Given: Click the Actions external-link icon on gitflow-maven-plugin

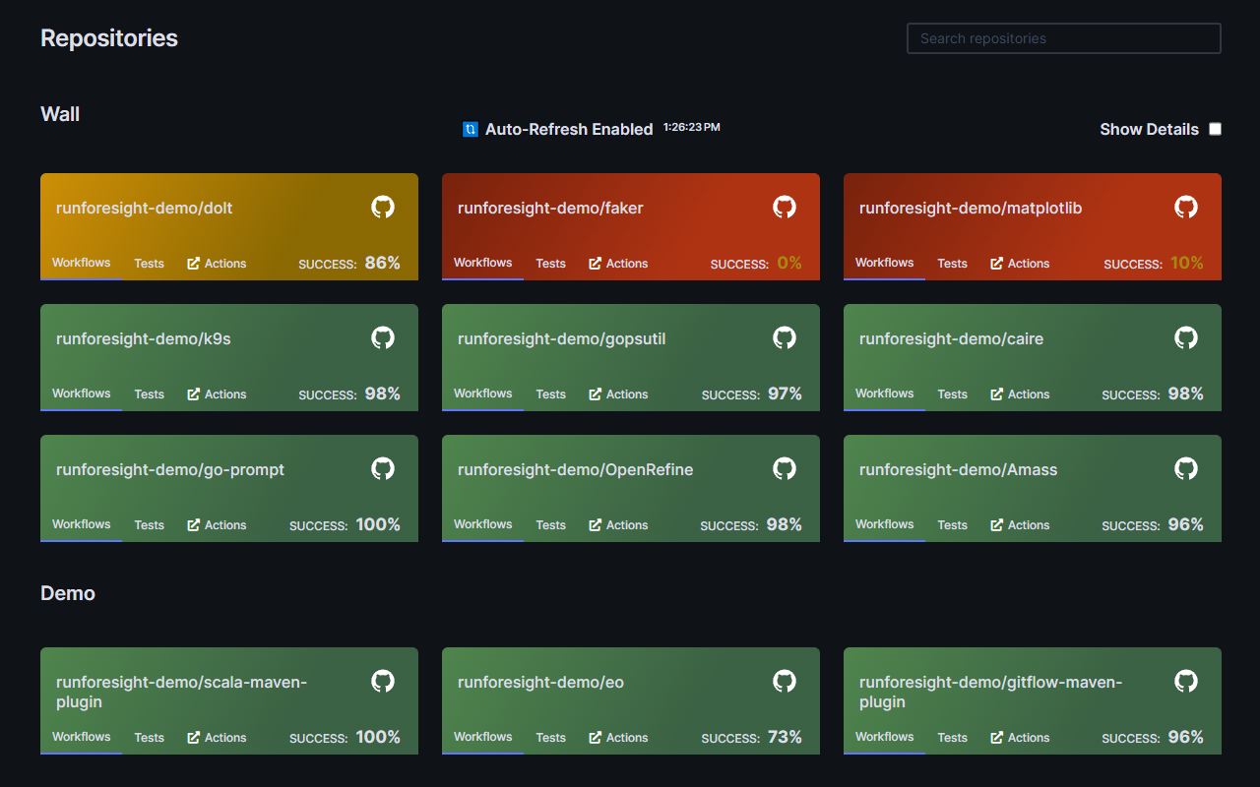Looking at the screenshot, I should click(996, 737).
